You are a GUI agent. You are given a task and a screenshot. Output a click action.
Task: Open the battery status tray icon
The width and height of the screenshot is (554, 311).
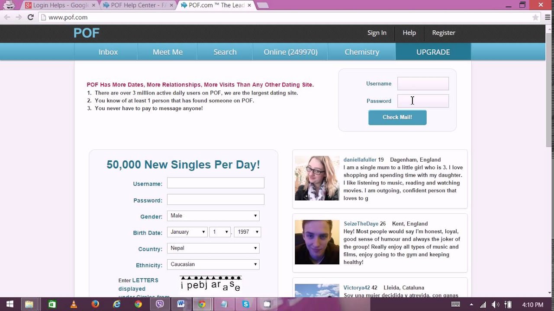coord(509,305)
